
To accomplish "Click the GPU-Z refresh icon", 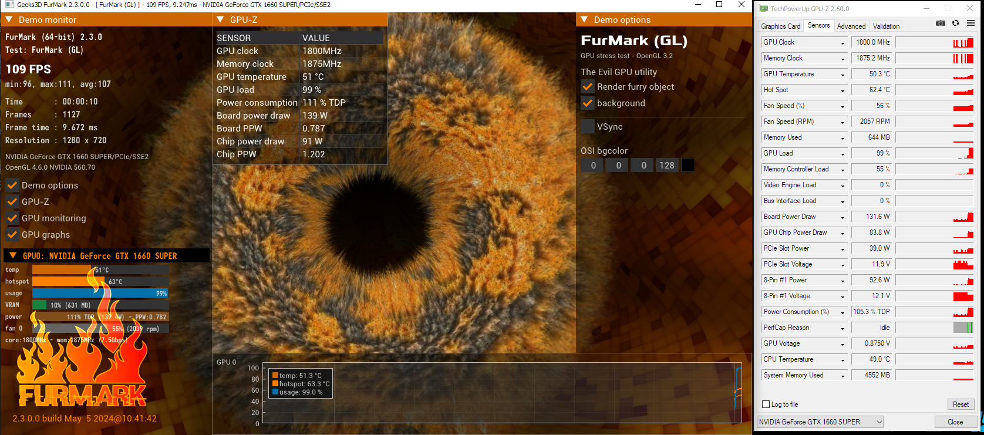I will [956, 23].
